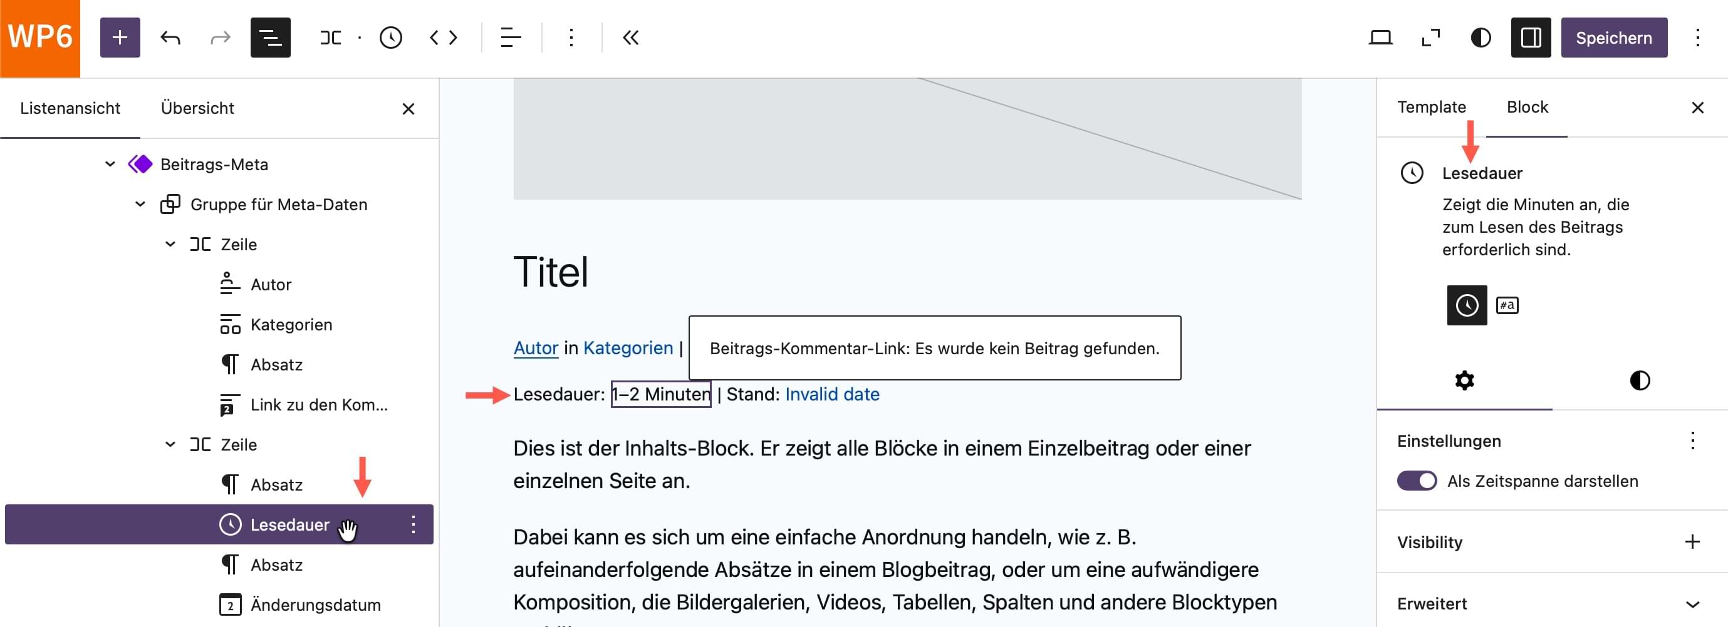Click the Lesedauer clock icon in the toolbar
This screenshot has width=1728, height=627.
(390, 38)
